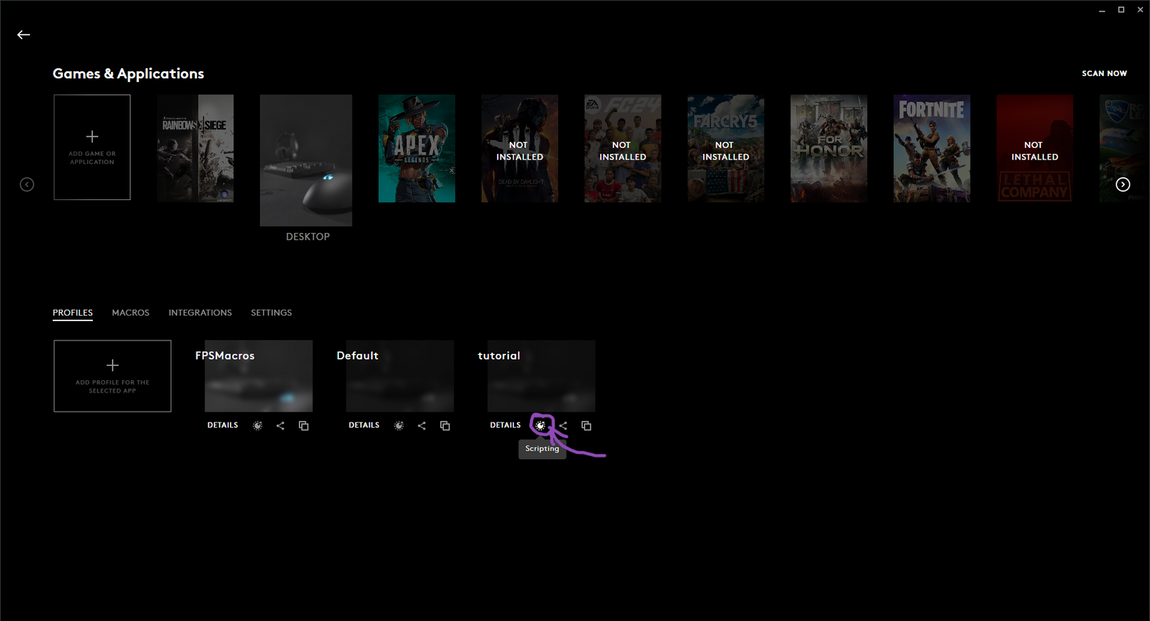Image resolution: width=1150 pixels, height=621 pixels.
Task: Switch to the PROFILES tab
Action: (x=73, y=313)
